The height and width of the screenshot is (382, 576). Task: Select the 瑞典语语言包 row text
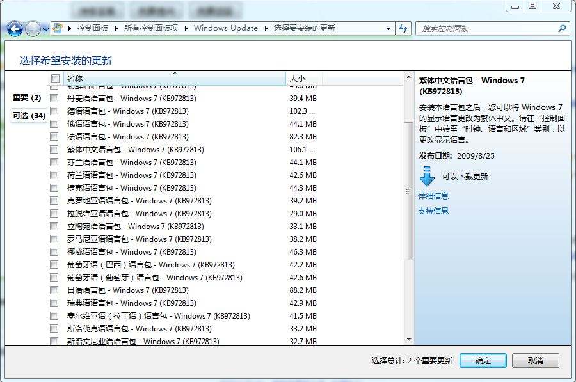(x=131, y=303)
